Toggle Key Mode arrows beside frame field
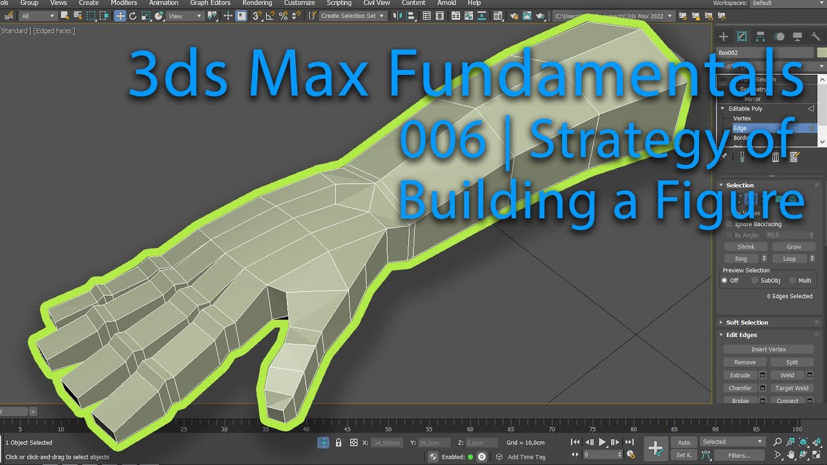Screen dimensions: 827x465 (575, 455)
